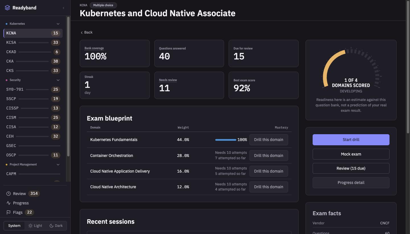Click the Vendor CNCF value

[385, 223]
